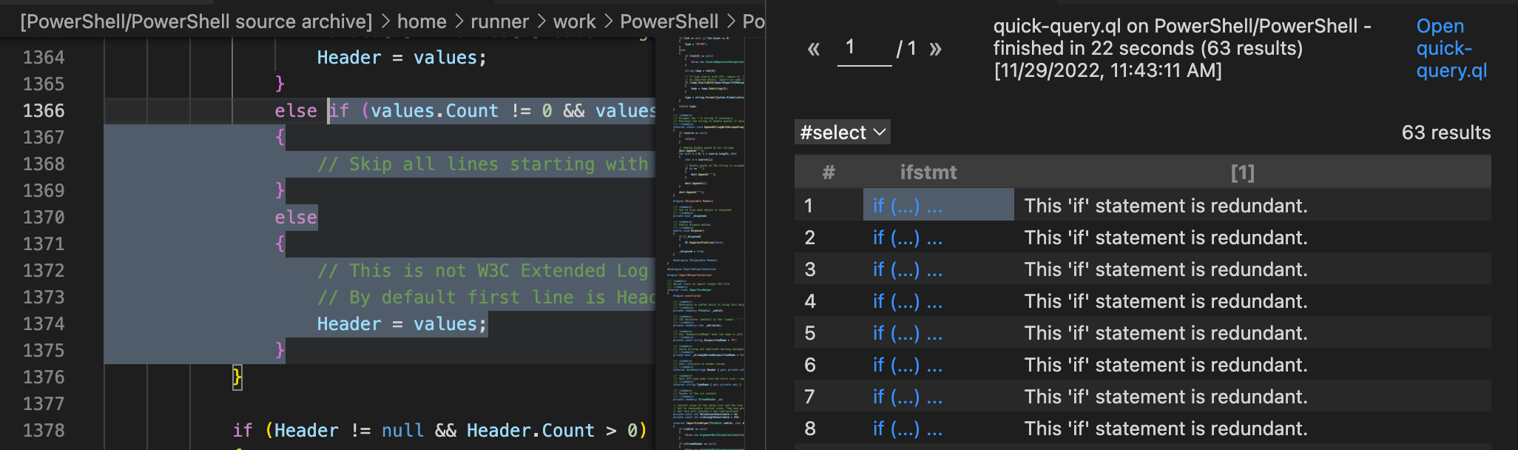The image size is (1518, 450).
Task: Click the 'runner' breadcrumb segment
Action: (500, 21)
